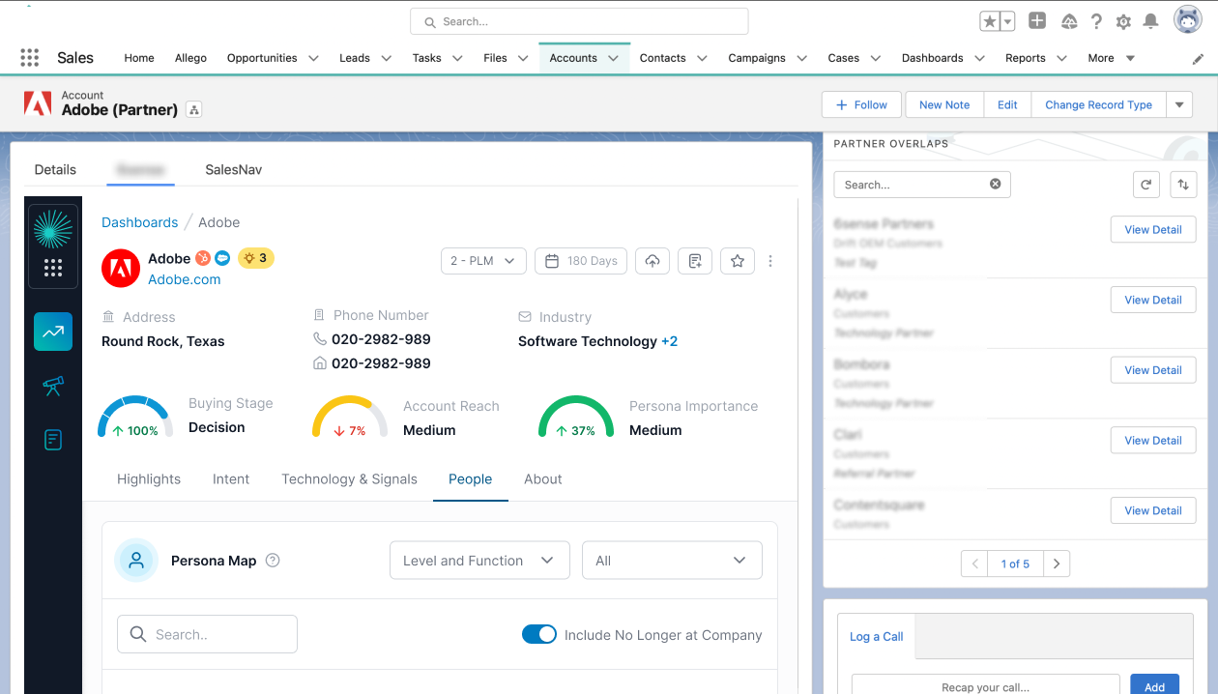Switch to the SalesNav tab
1218x694 pixels.
(233, 169)
